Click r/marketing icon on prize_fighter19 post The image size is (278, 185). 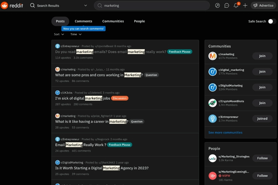[57, 116]
